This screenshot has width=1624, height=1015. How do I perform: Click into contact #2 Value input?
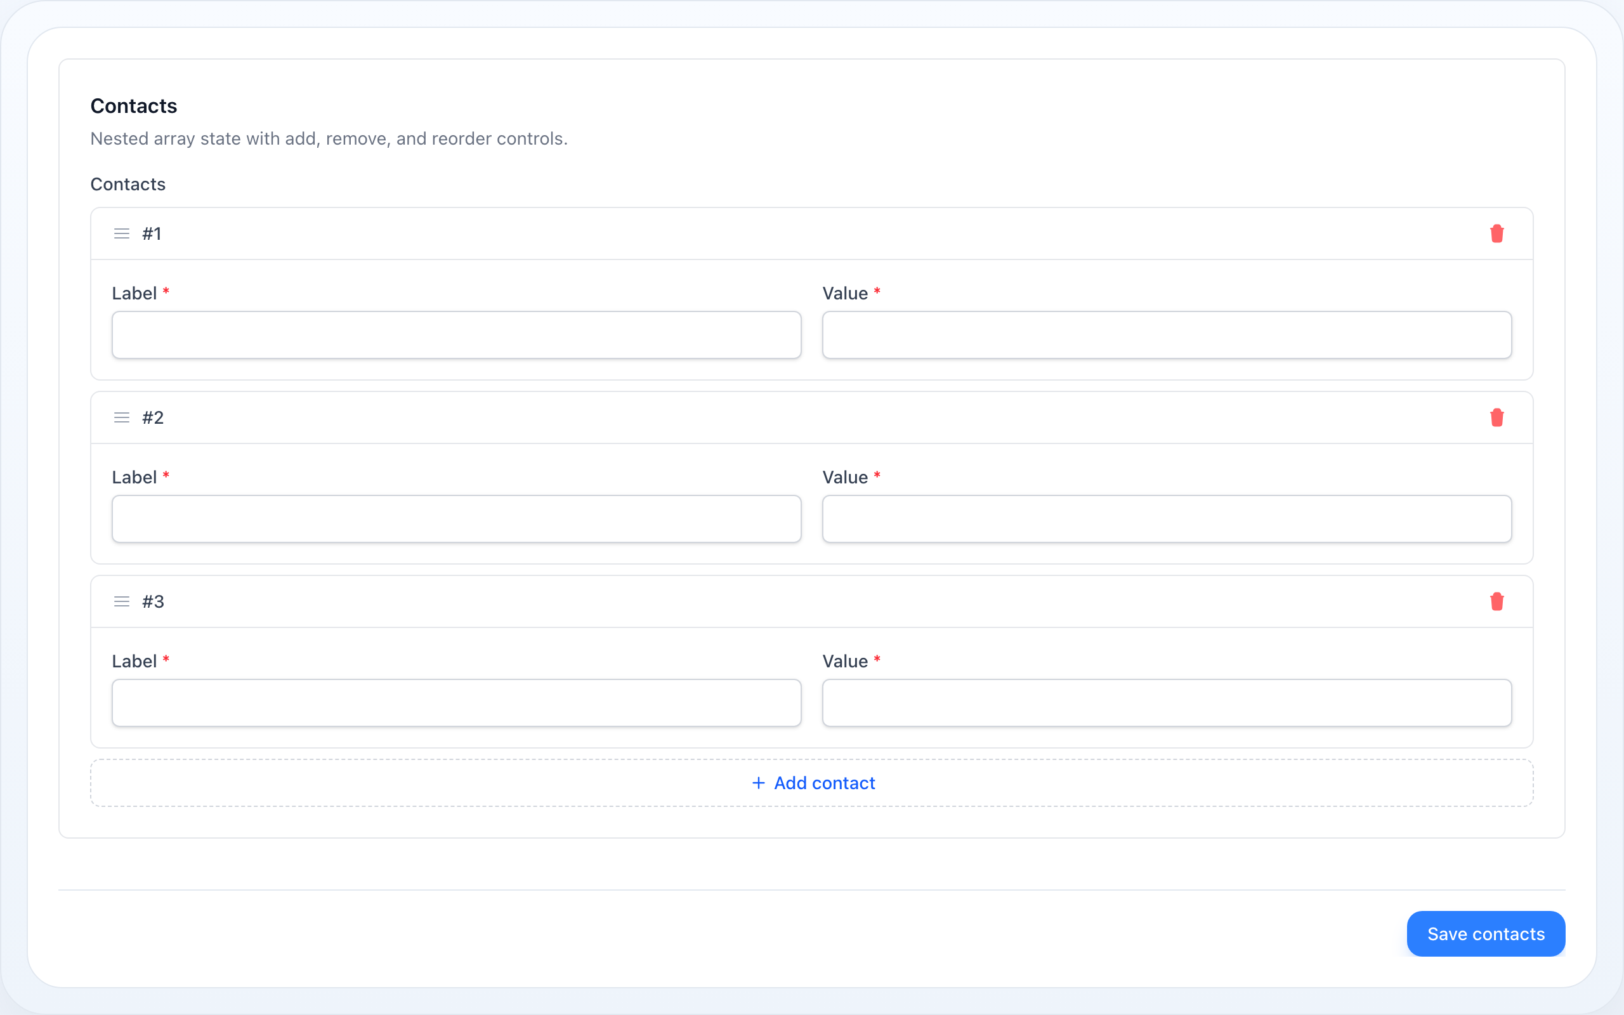(1167, 519)
